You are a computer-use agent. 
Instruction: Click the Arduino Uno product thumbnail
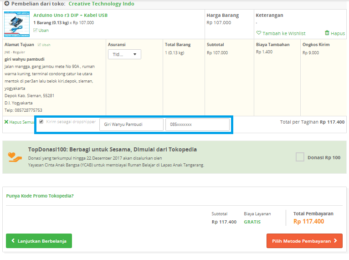17,24
